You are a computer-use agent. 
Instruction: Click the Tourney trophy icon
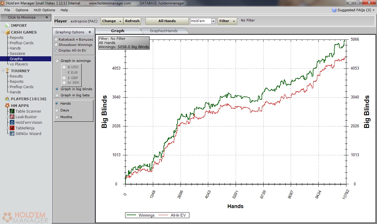pos(7,71)
